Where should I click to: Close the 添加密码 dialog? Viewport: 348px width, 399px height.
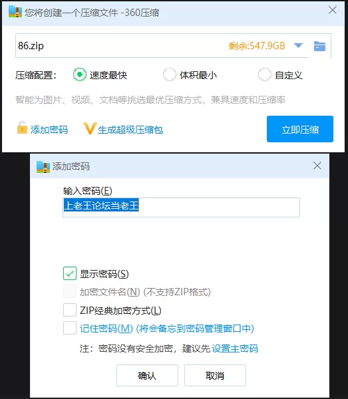click(317, 166)
